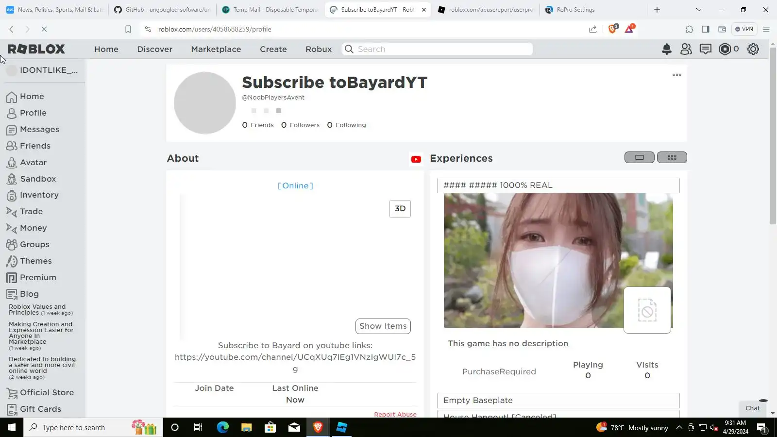
Task: Expand the Empty Baseplate experience
Action: 558,401
